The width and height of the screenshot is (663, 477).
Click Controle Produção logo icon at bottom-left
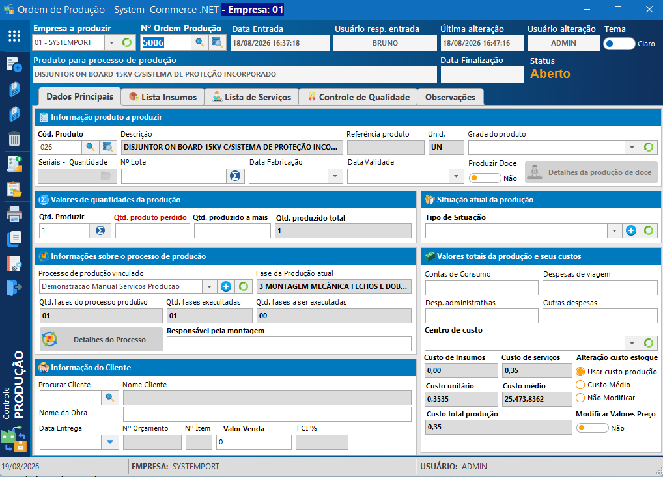click(x=14, y=439)
